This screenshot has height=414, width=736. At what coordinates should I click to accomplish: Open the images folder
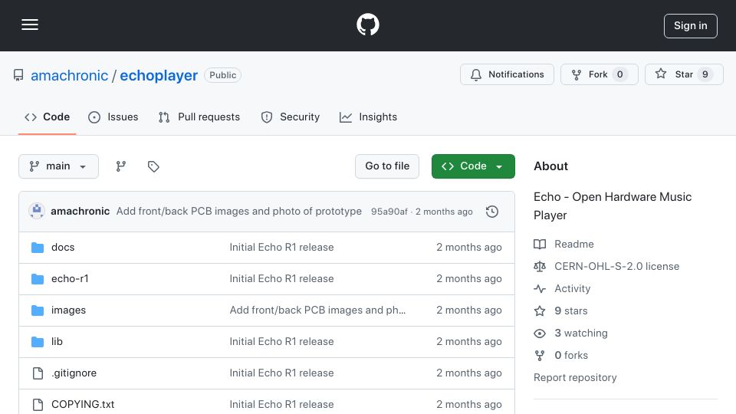[68, 310]
